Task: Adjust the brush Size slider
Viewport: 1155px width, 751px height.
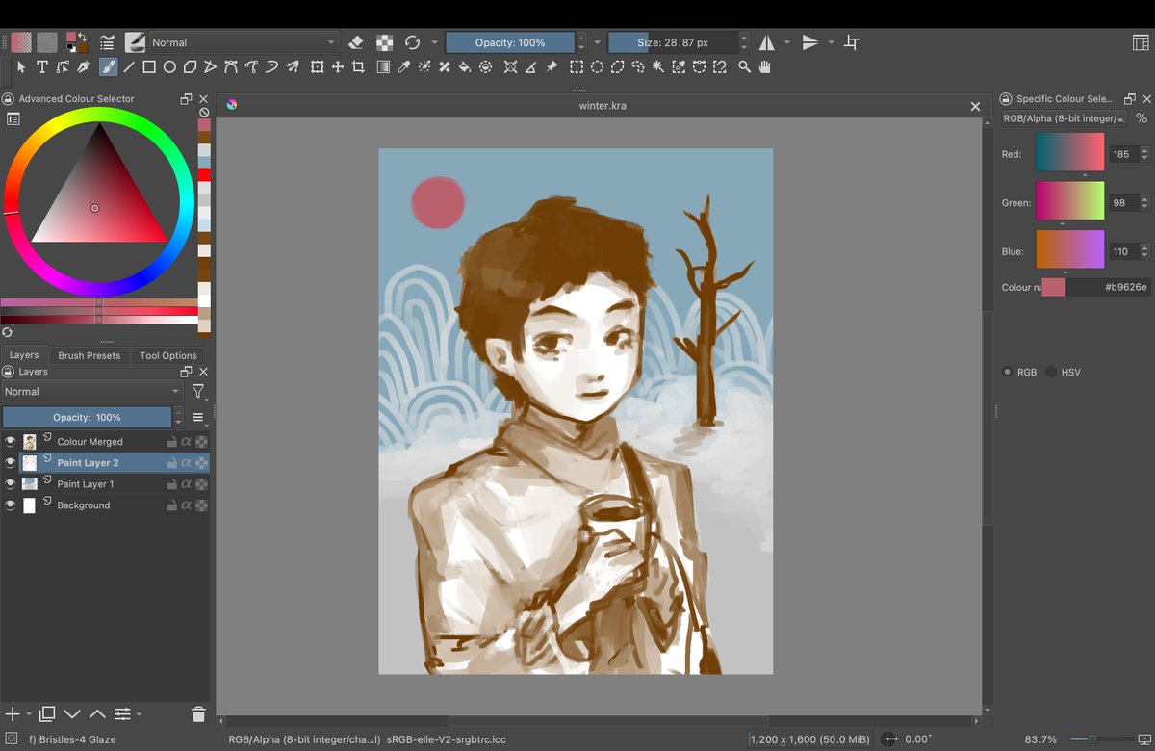Action: 674,42
